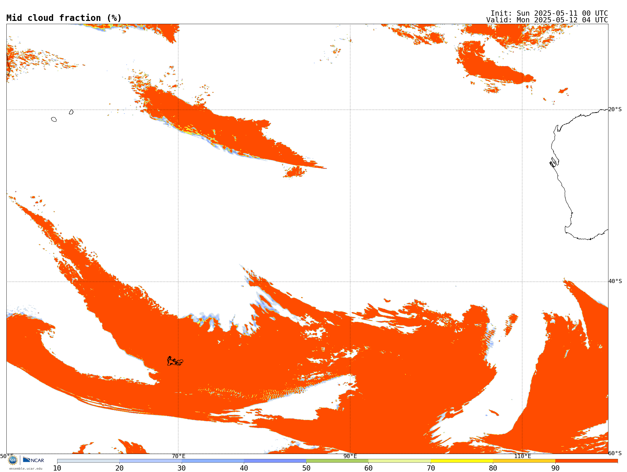The height and width of the screenshot is (472, 627).
Task: Click the 80-90 gold colorbar segment
Action: pos(524,461)
